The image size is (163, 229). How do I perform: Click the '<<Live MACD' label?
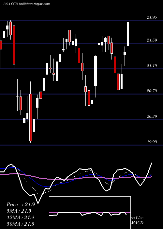point(137,220)
